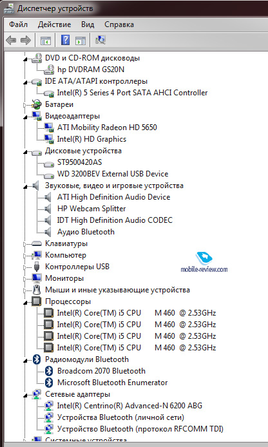Click the Intel(R) HD Graphics adapter icon
This screenshot has height=447, width=268.
tap(49, 139)
